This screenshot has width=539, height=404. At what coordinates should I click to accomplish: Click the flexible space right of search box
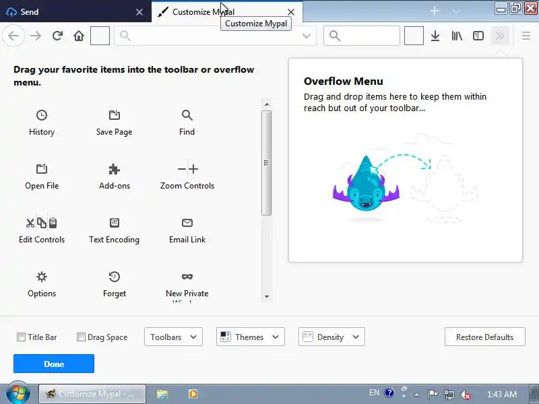(x=414, y=36)
